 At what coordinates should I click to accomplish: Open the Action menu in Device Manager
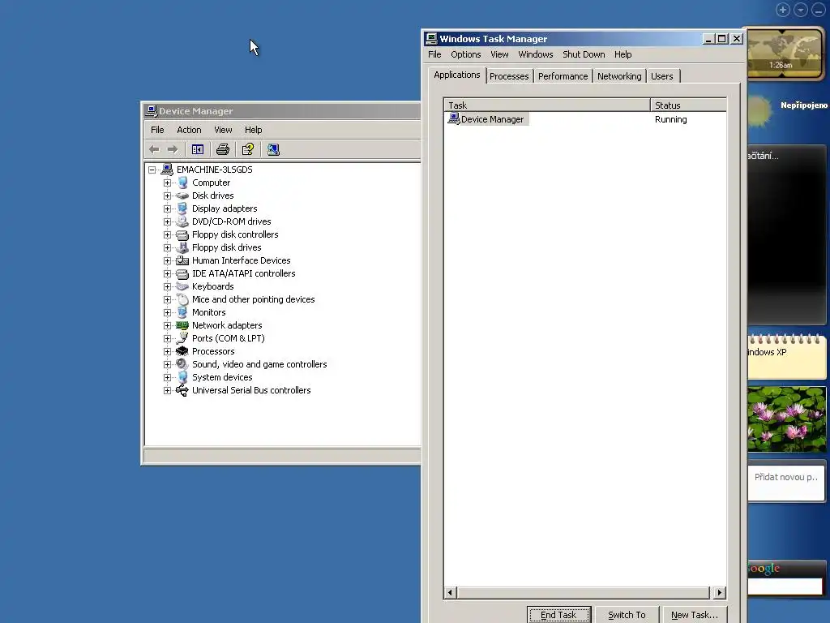pyautogui.click(x=189, y=130)
